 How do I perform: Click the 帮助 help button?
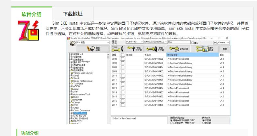(x=225, y=49)
